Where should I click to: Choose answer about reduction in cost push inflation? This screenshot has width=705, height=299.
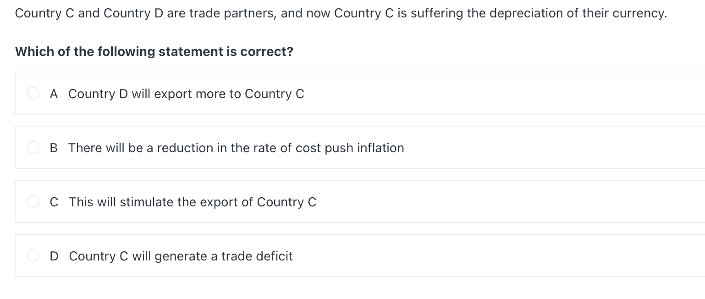pos(236,147)
